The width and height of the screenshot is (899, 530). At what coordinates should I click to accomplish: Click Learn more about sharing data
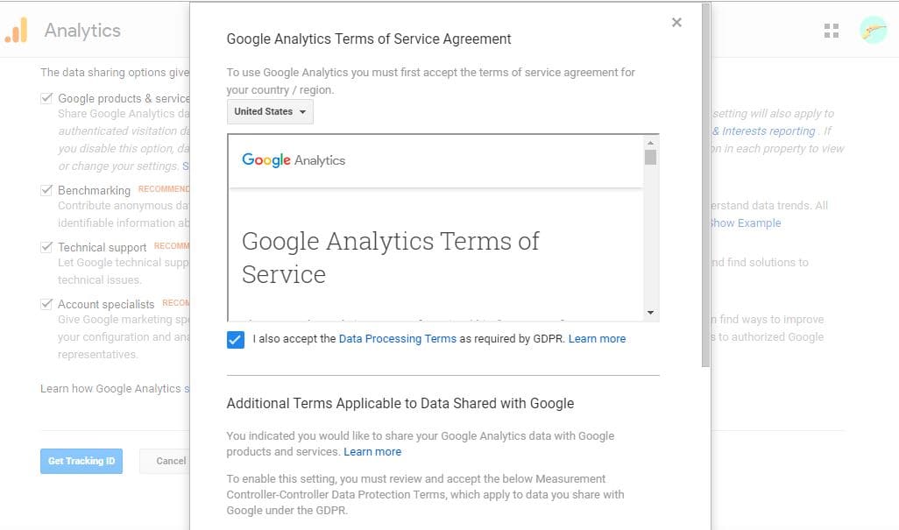click(x=372, y=452)
